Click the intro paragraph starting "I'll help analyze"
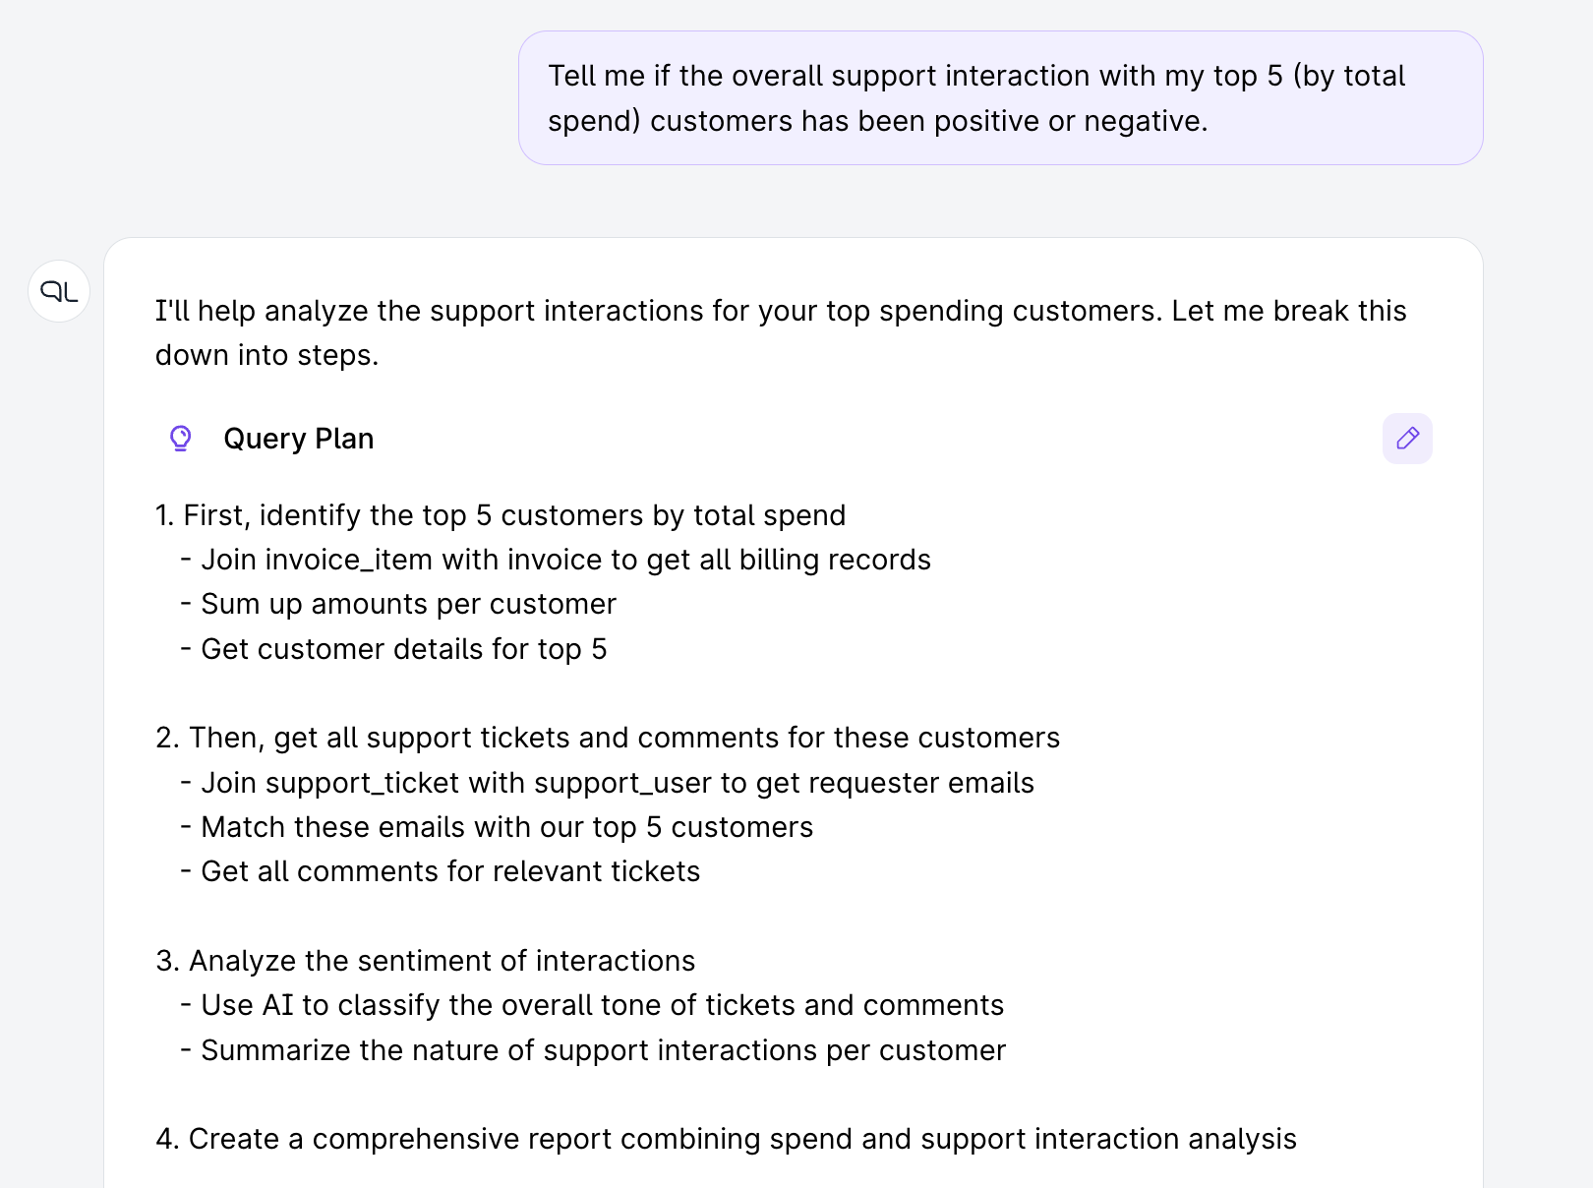The width and height of the screenshot is (1593, 1188). point(781,311)
